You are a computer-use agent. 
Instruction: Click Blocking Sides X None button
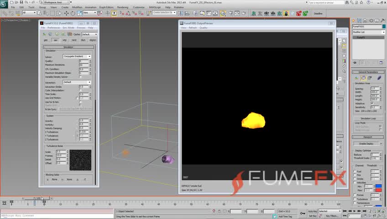pyautogui.click(x=55, y=179)
